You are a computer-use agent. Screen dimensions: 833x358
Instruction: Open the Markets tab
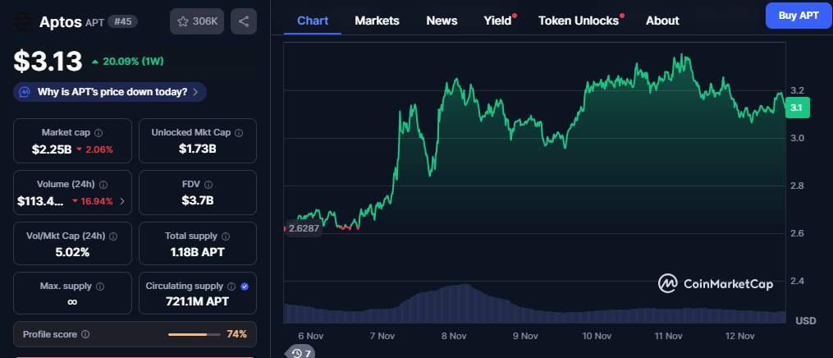[378, 21]
